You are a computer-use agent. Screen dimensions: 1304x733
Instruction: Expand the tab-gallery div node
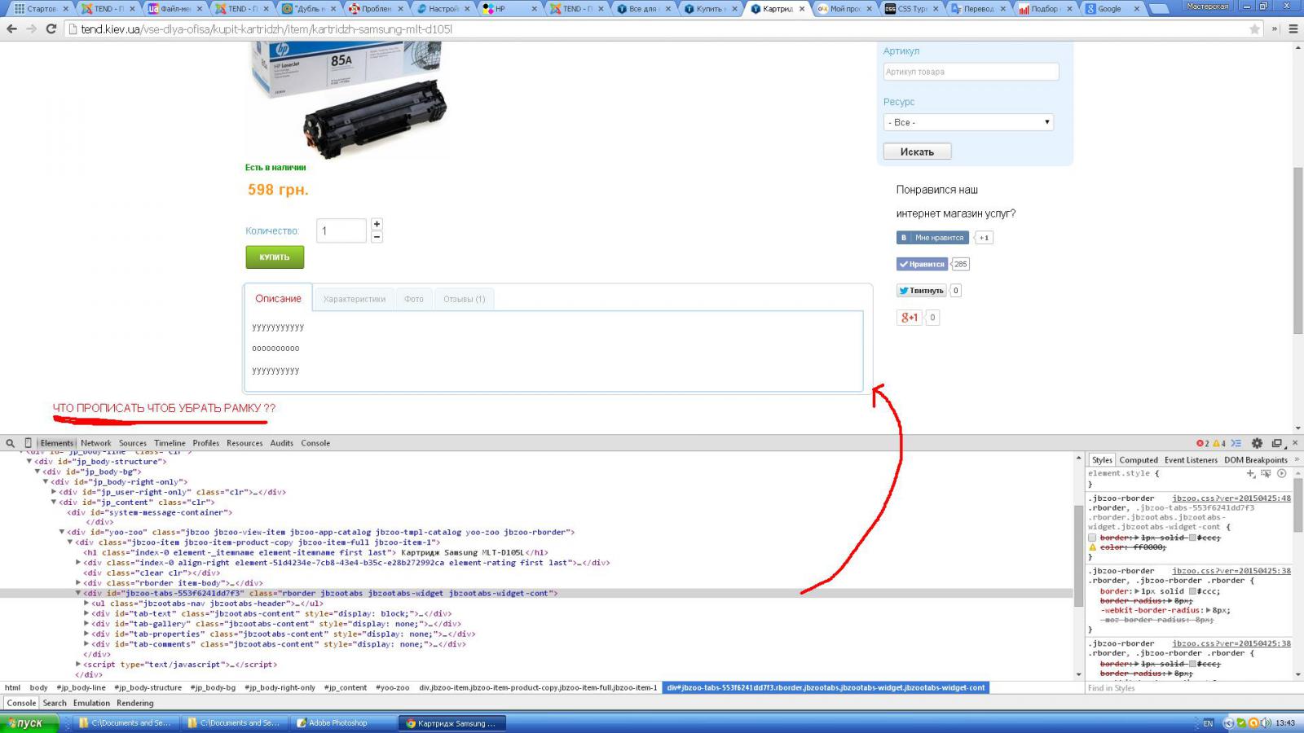[x=86, y=624]
